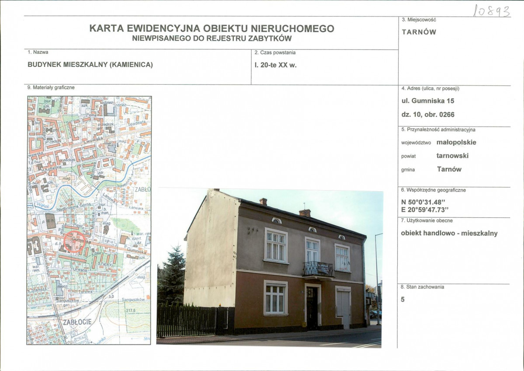Click the label "województwo"

point(416,143)
